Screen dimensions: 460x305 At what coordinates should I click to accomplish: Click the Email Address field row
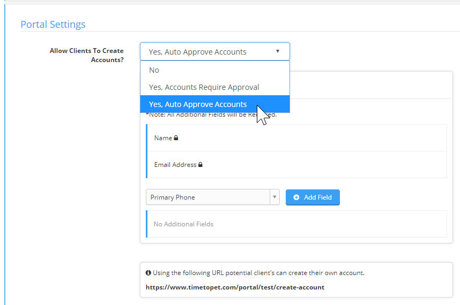[x=296, y=164]
